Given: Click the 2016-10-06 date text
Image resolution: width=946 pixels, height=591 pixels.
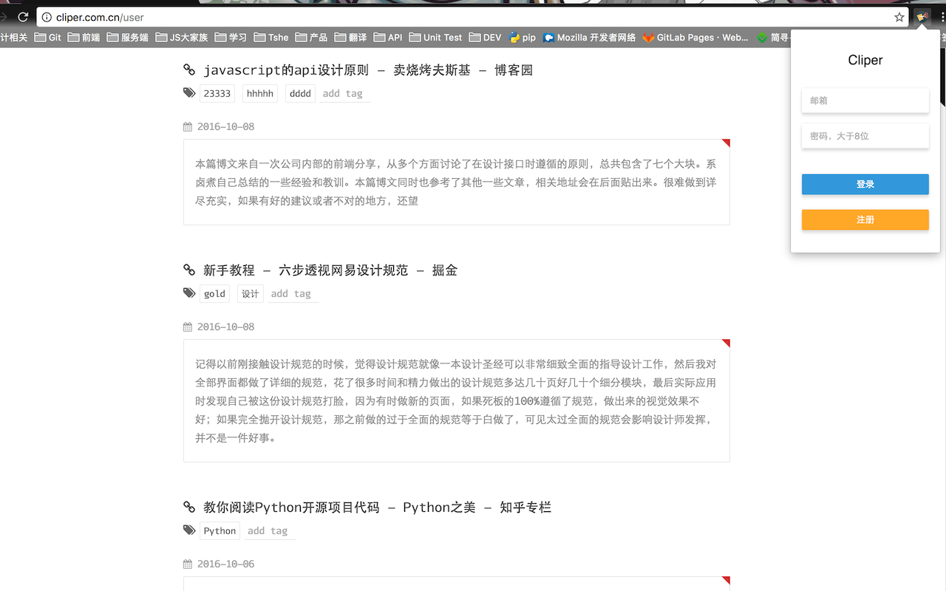Looking at the screenshot, I should tap(225, 564).
